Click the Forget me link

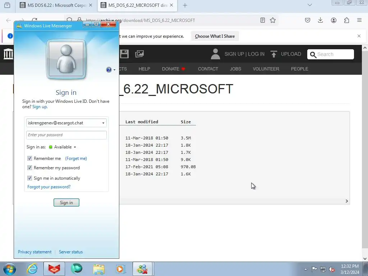(76, 158)
